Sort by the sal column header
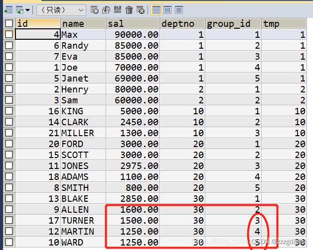Viewport: 313px width, 250px height. click(133, 23)
